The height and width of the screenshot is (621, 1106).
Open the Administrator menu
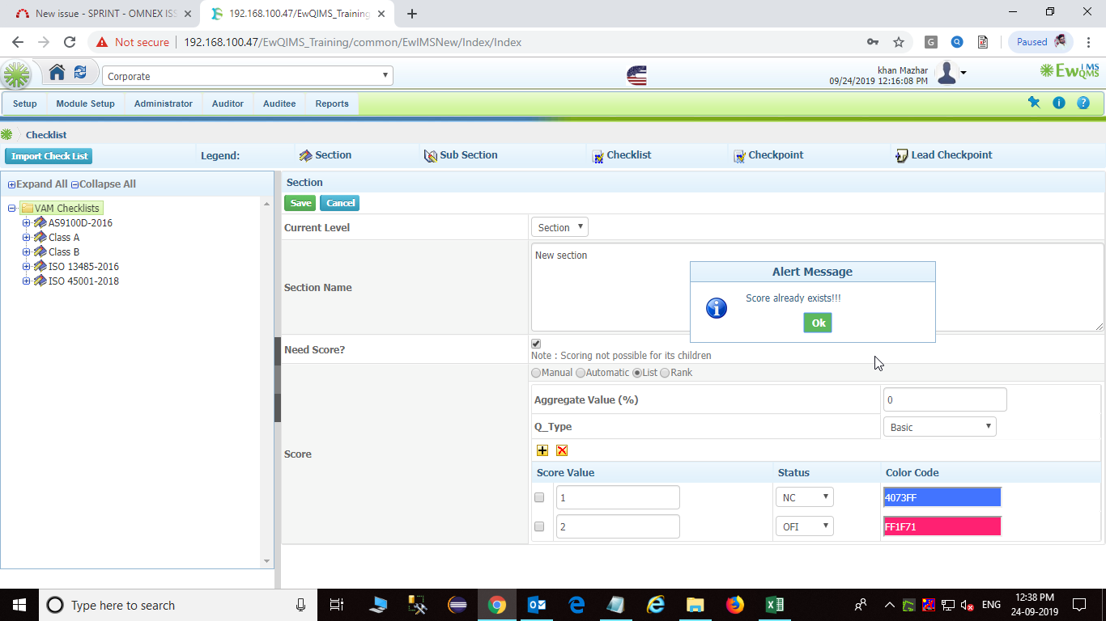164,103
